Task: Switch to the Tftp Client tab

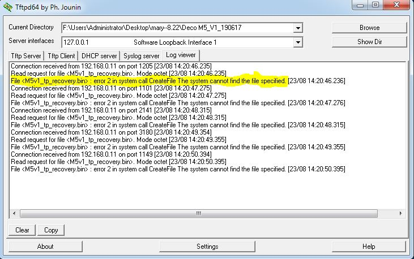Action: click(61, 56)
